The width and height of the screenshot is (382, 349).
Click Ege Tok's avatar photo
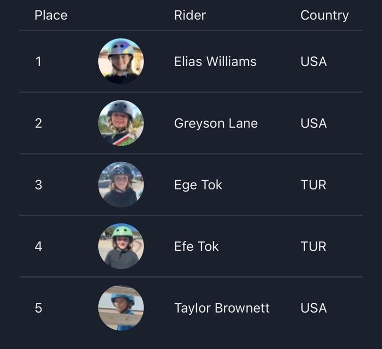[x=121, y=185]
